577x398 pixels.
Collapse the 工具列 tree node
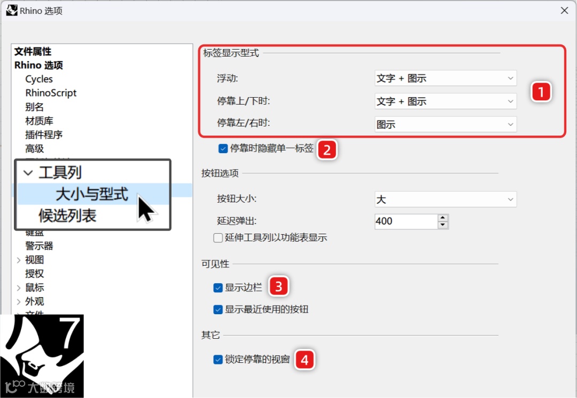click(28, 173)
